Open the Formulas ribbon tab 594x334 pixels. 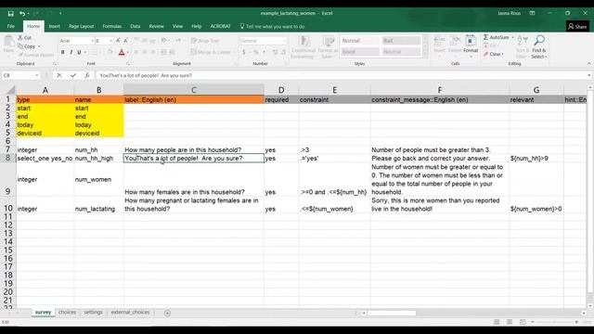111,27
